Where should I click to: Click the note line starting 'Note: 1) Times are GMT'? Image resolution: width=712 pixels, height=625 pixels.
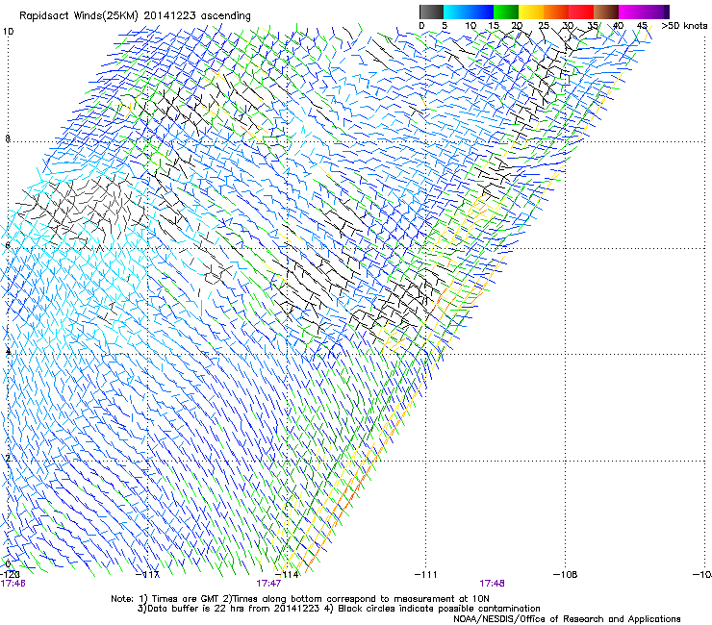pyautogui.click(x=300, y=599)
